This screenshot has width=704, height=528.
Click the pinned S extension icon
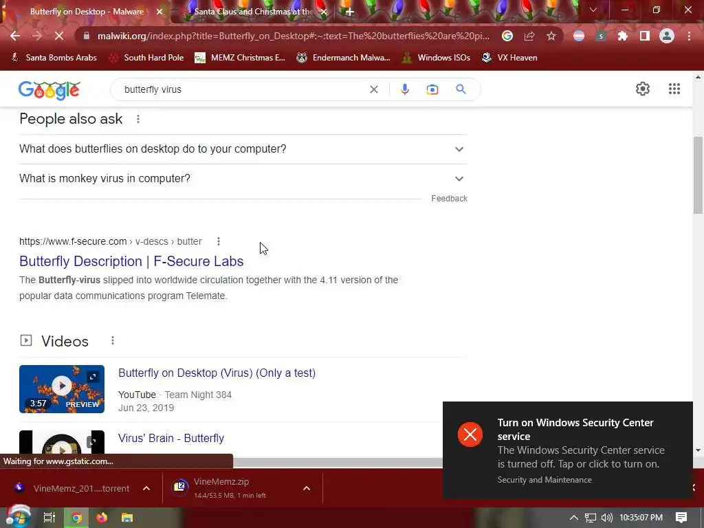[x=601, y=36]
